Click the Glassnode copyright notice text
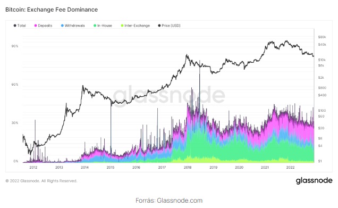 click(x=41, y=181)
